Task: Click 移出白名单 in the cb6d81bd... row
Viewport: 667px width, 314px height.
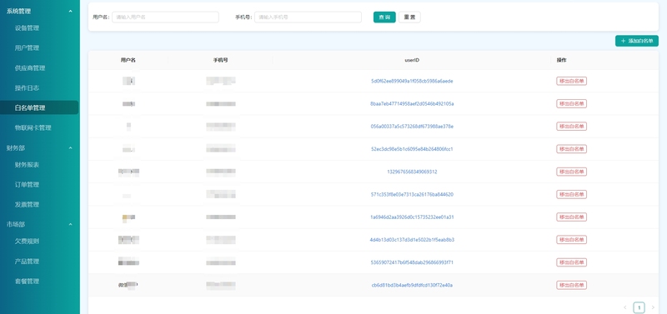Action: coord(572,285)
